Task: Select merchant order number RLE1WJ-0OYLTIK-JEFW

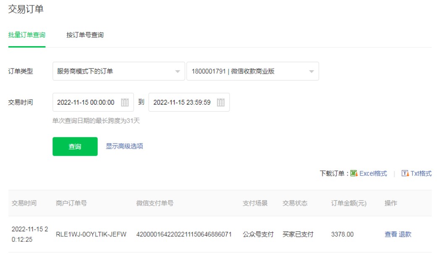Action: point(91,234)
